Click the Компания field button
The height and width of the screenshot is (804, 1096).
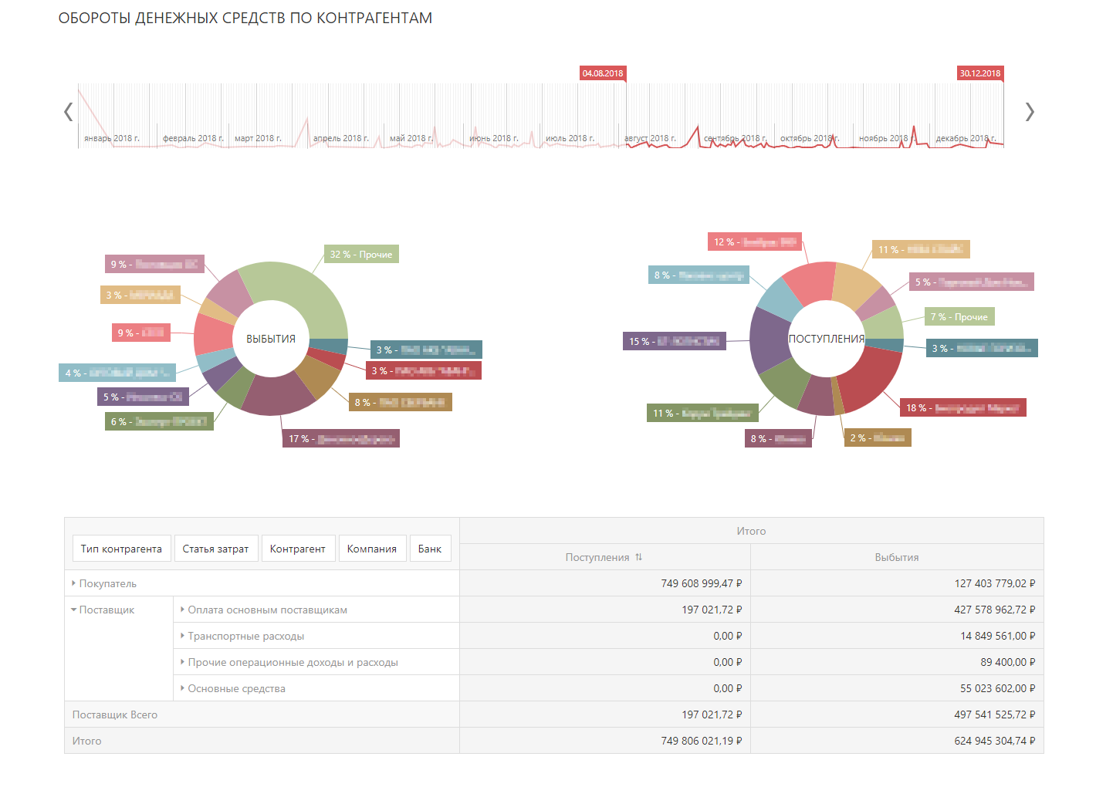tap(371, 549)
